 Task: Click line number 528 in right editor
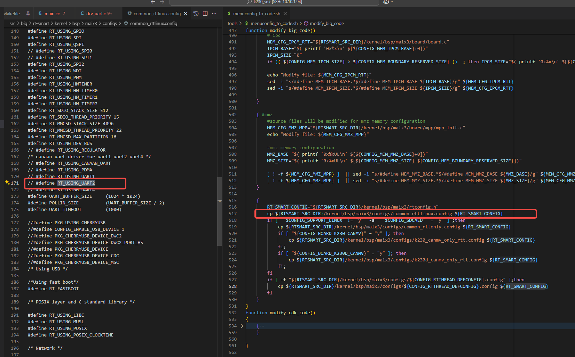233,286
